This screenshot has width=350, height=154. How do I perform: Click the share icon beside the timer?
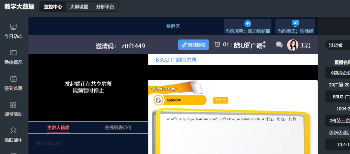coord(263,44)
